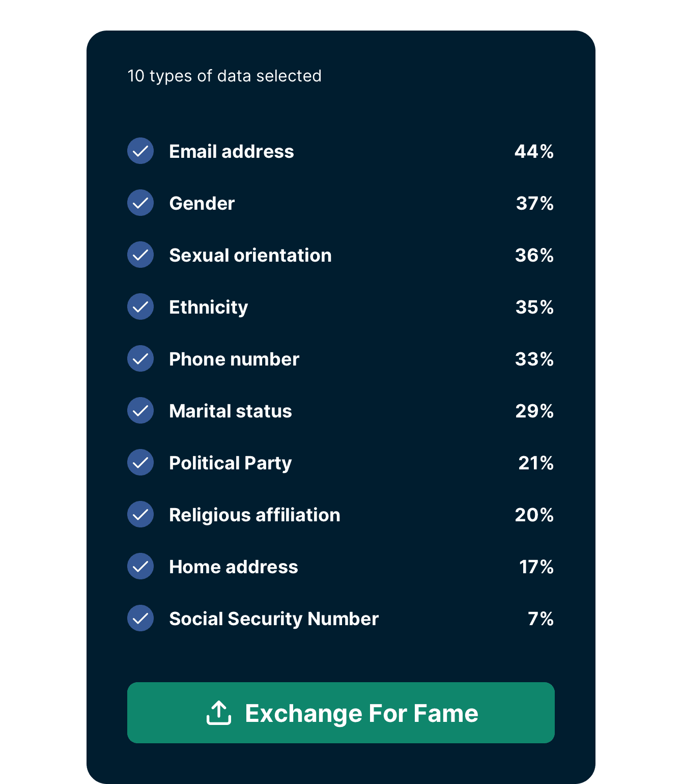The image size is (682, 784).
Task: Select the Email address label text
Action: [x=232, y=151]
